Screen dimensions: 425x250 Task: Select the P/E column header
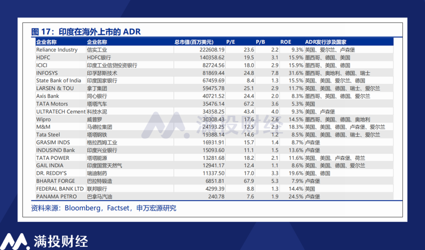[x=231, y=42]
